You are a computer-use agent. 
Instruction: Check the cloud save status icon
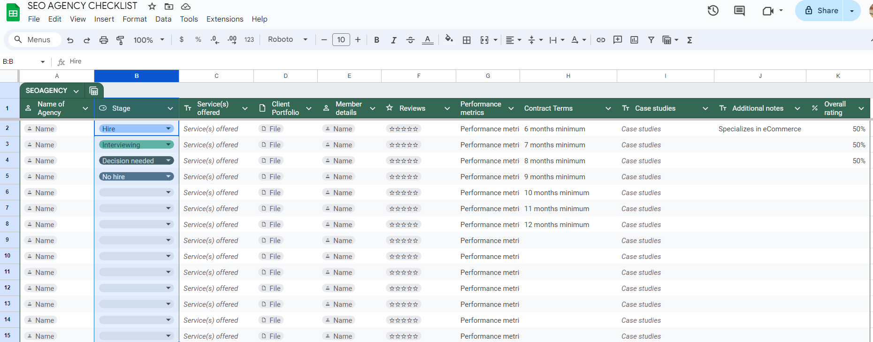(x=186, y=6)
